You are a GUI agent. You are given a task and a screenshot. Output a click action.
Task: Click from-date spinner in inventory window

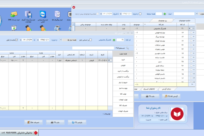point(121,14)
